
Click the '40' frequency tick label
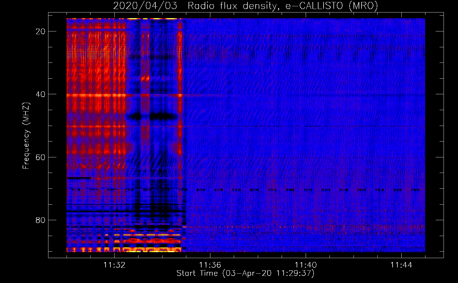coord(40,94)
